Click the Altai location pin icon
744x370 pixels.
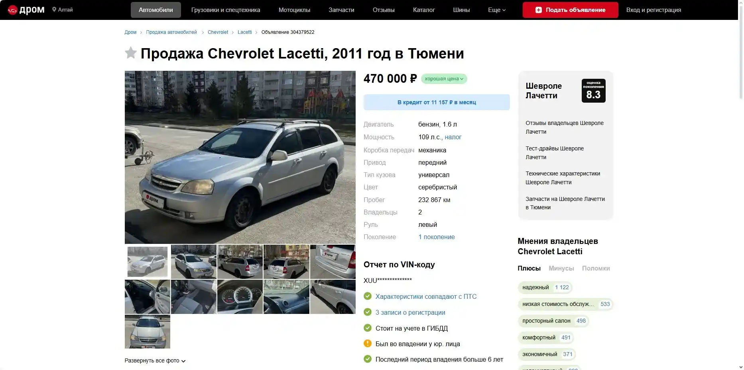[x=54, y=10]
